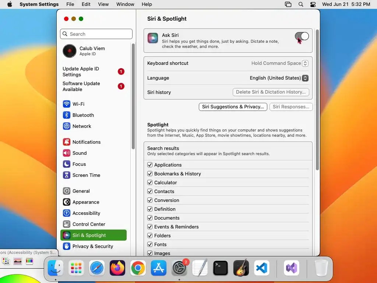377x283 pixels.
Task: Open the Trash in the Dock
Action: click(x=321, y=268)
